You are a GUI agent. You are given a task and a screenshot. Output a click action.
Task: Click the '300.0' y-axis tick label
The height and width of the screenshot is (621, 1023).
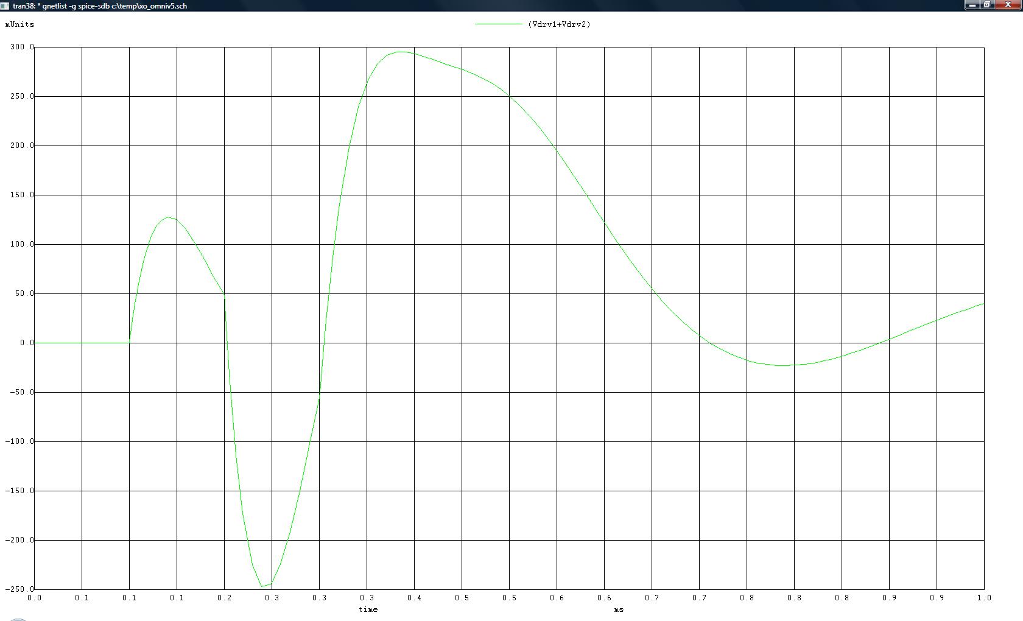(21, 47)
